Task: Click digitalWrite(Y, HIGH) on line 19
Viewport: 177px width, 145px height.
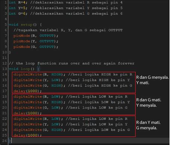Action: pyautogui.click(x=39, y=102)
